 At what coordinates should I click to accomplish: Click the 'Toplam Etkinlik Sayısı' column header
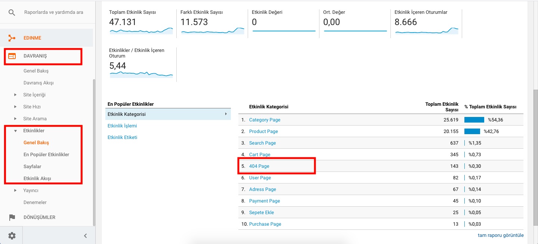[442, 107]
